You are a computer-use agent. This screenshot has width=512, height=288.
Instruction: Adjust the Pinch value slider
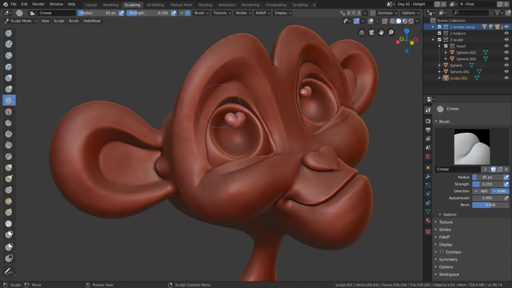490,205
